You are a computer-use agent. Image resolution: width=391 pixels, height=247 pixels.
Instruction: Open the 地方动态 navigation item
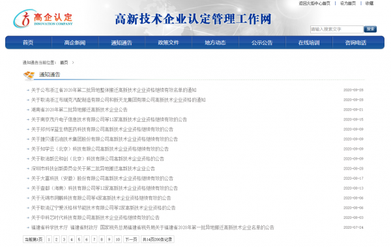point(215,42)
